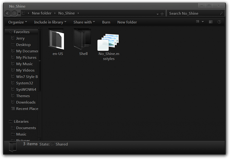Click the Themes item icon
This screenshot has width=230, height=159.
[x=13, y=96]
